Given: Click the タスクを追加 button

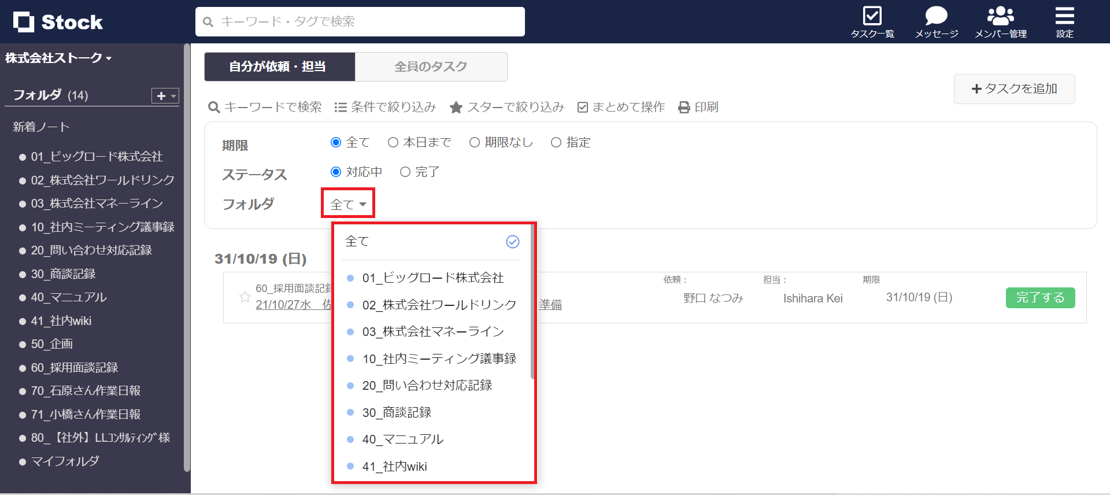Looking at the screenshot, I should coord(1014,89).
